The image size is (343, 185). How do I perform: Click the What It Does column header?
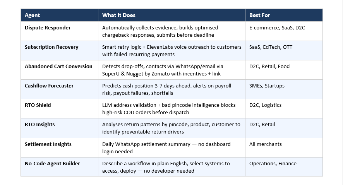click(x=119, y=15)
